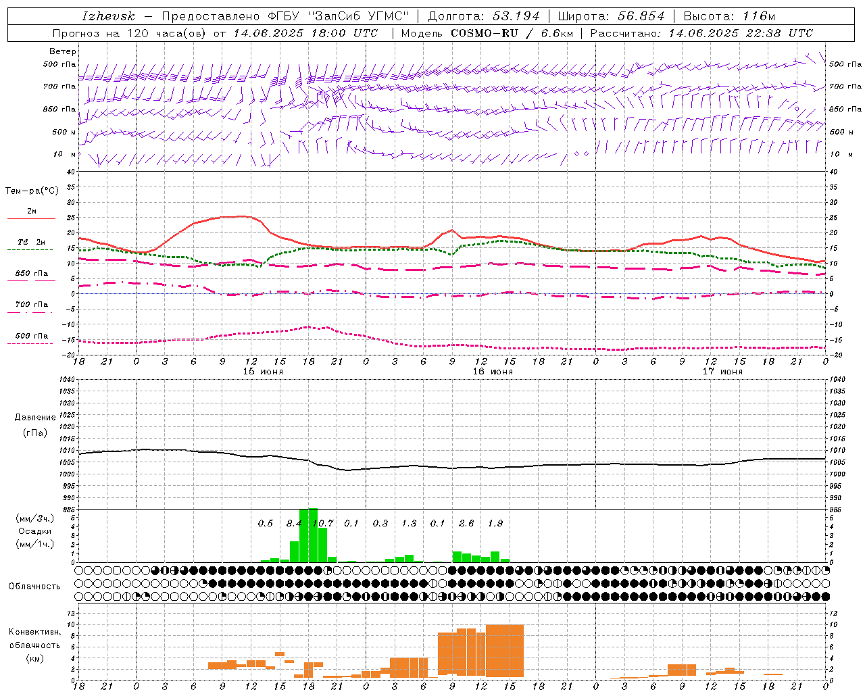Image resolution: width=865 pixels, height=692 pixels.
Task: Select forecast start time 14.06.2025 18:00 UTC
Action: [x=305, y=33]
